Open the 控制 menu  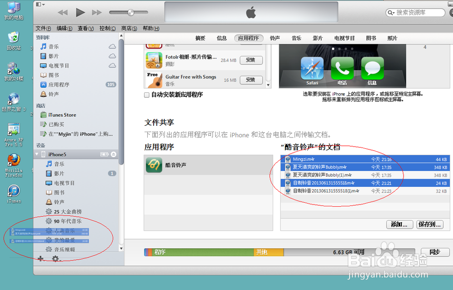pos(107,29)
